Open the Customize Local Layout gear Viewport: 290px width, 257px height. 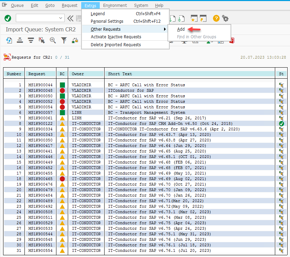[225, 18]
